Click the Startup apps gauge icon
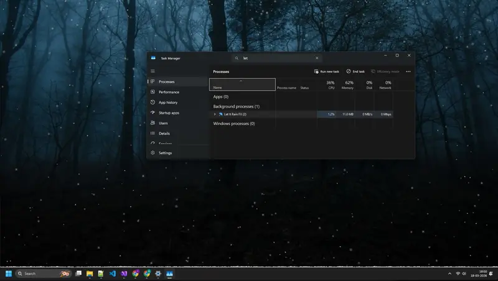Screen dimensions: 498x281 click(153, 113)
